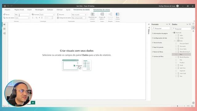The width and height of the screenshot is (197, 111).
Task: Open the Tipo de dados dropdown
Action: (22, 18)
